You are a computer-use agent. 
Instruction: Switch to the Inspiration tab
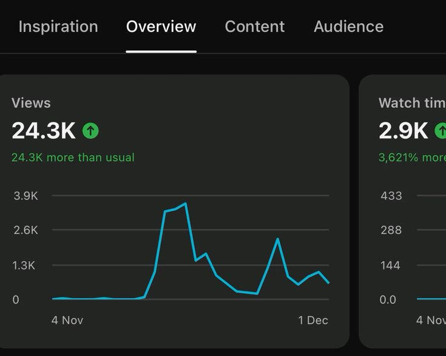pos(58,27)
